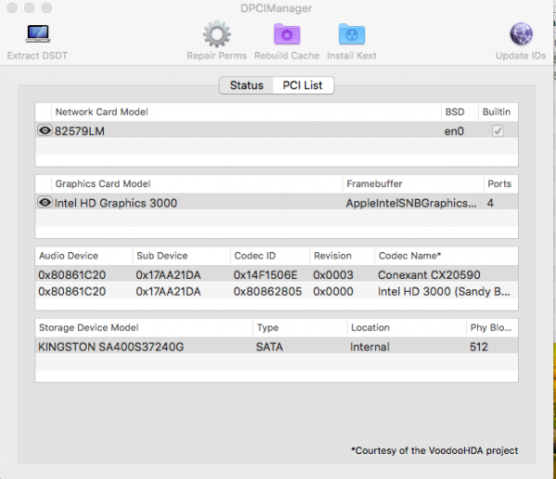Run Repair Perms gear icon

pos(217,34)
